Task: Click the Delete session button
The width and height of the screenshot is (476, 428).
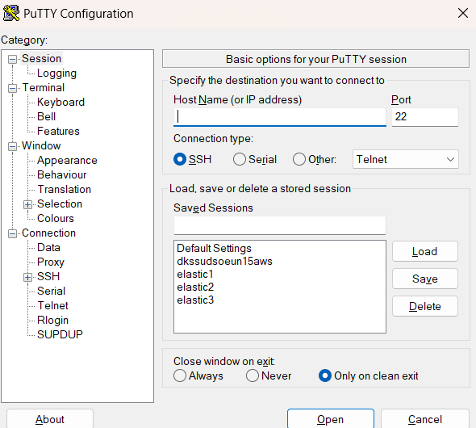Action: [424, 306]
